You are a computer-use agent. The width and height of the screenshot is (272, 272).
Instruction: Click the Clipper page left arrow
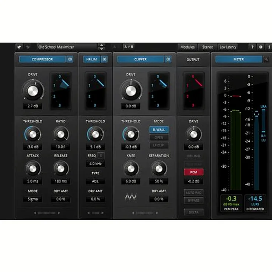pyautogui.click(x=133, y=213)
